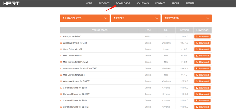Click list icon beside Chrome Drivers for SL41BT
The width and height of the screenshot is (236, 110).
tap(61, 107)
